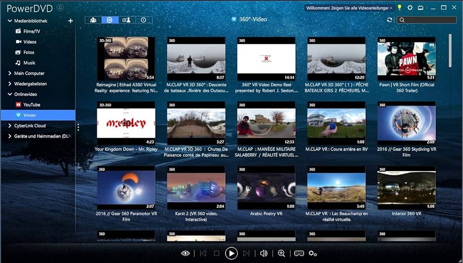Open the Willkommen video tutorials link
Viewport: 463px width, 263px height.
pyautogui.click(x=347, y=8)
